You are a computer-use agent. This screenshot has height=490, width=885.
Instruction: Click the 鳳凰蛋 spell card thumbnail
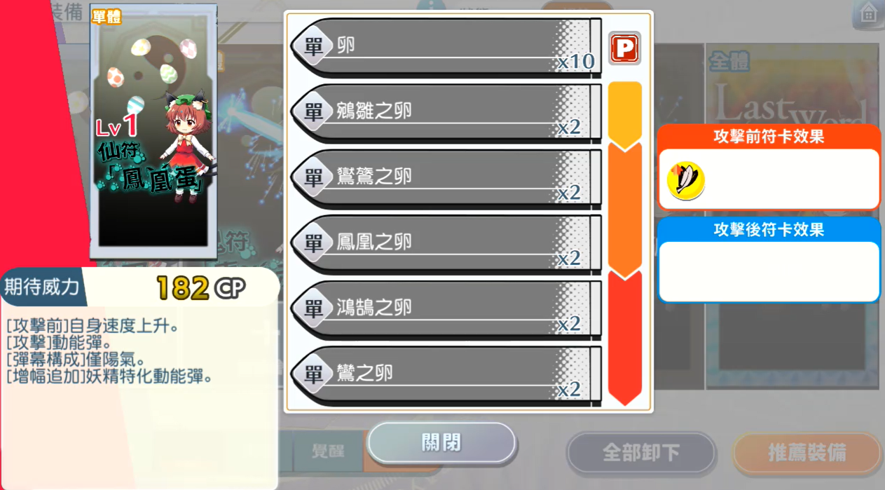coord(153,132)
